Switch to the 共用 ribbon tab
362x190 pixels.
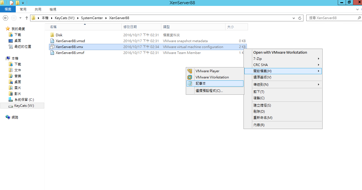[x=38, y=9]
